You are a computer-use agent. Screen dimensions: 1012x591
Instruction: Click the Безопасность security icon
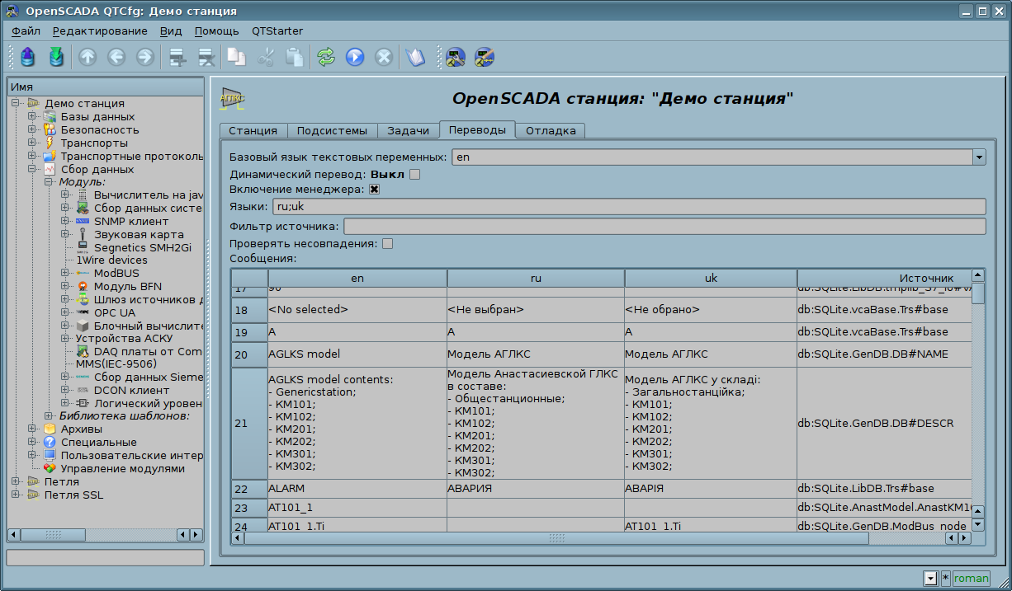click(50, 129)
